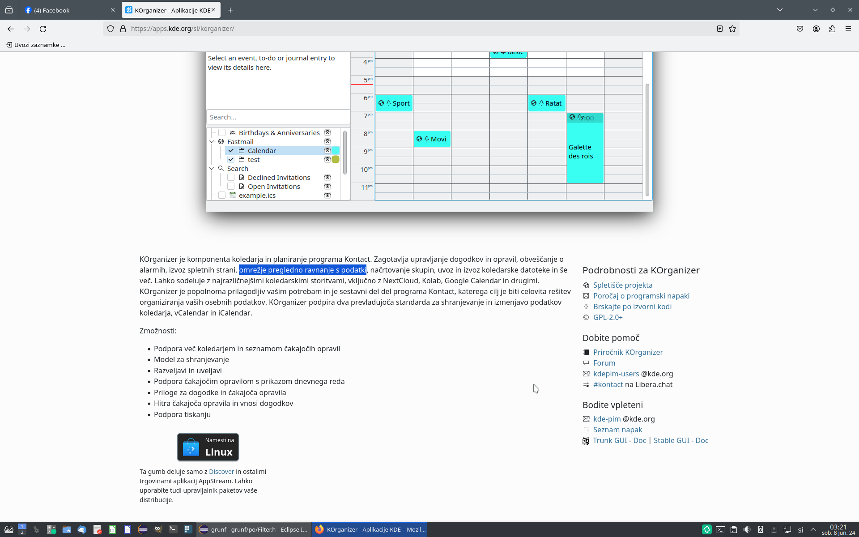Click the test folder olive color swatch
859x537 pixels.
pos(336,159)
